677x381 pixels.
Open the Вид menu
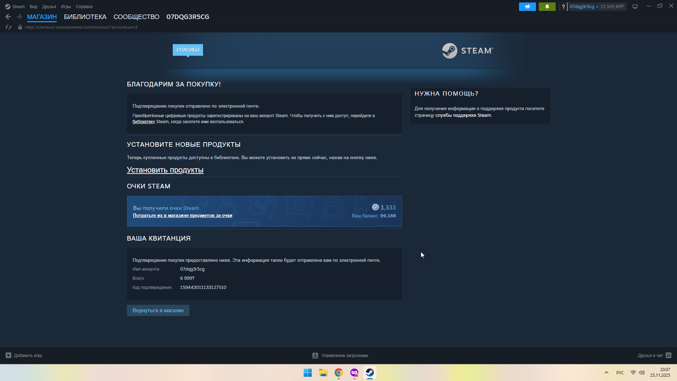[33, 7]
